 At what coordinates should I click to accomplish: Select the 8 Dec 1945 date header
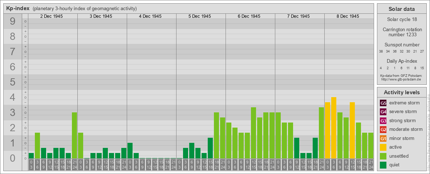click(x=348, y=16)
